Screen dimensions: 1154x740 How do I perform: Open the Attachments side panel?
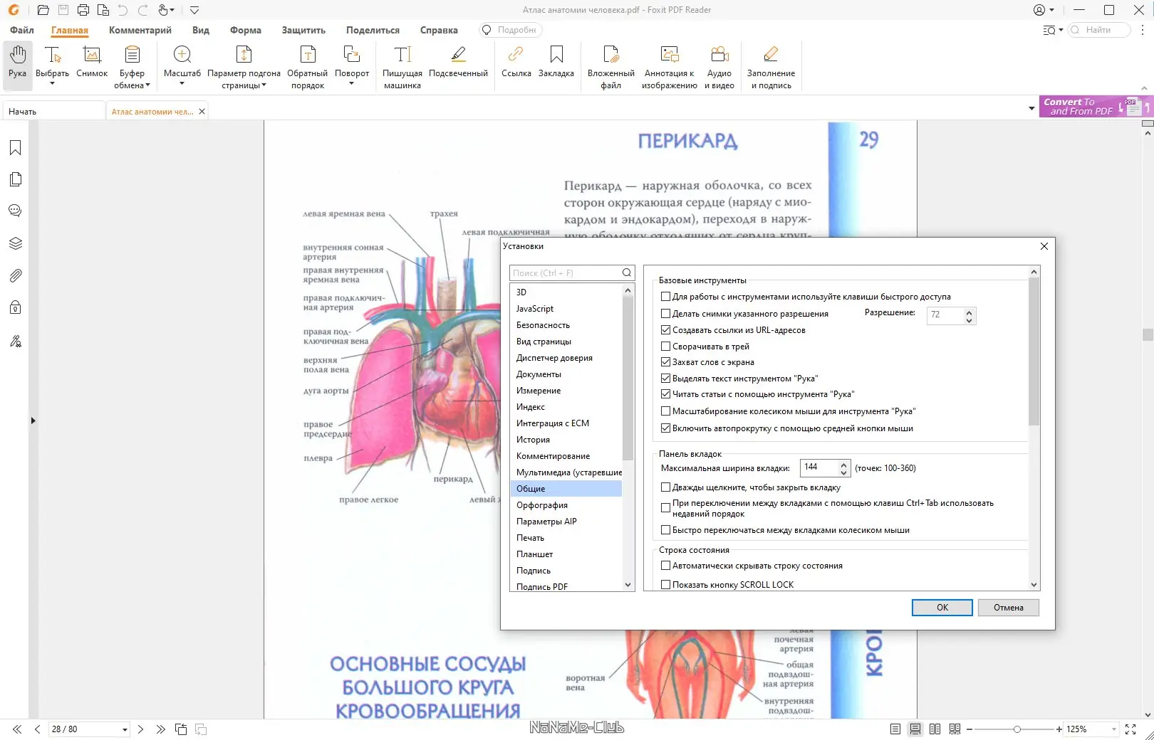(x=15, y=275)
